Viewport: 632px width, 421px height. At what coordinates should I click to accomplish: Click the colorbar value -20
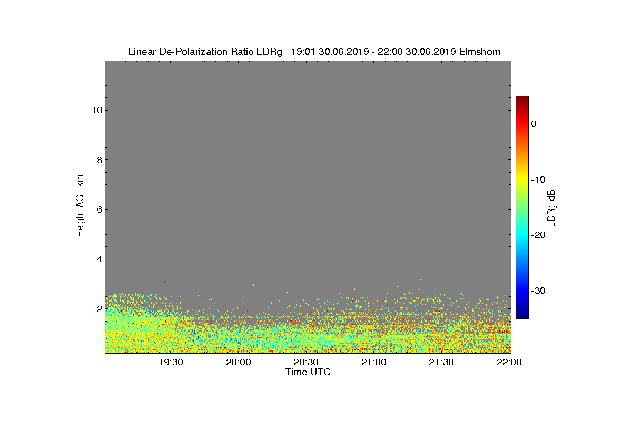538,235
